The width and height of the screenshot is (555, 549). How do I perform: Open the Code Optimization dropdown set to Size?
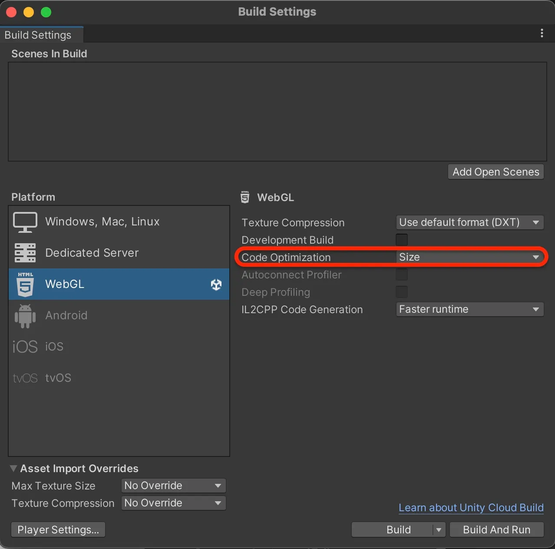pyautogui.click(x=470, y=257)
